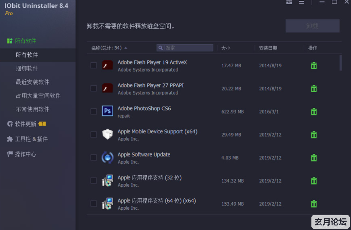Viewport: 351px width, 230px height.
Task: Sort by 大小 column header
Action: [226, 48]
